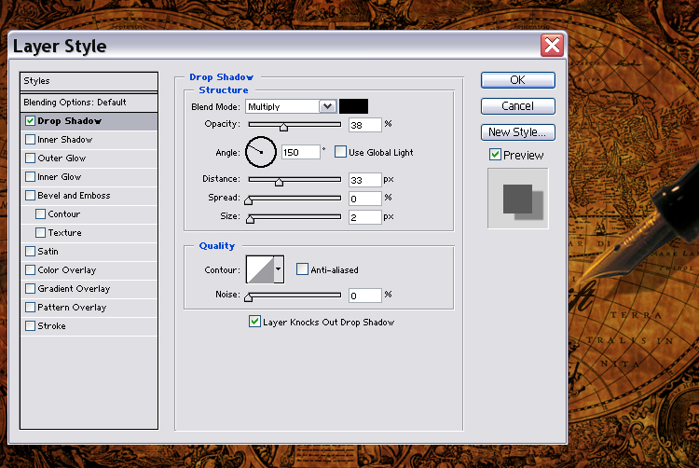Viewport: 699px width, 468px height.
Task: Close the Layer Style dialog
Action: 552,45
